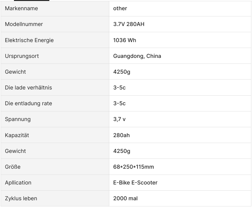Viewport: 252px width, 208px height.
Task: Select the 2000 mal cycle value
Action: [x=125, y=198]
